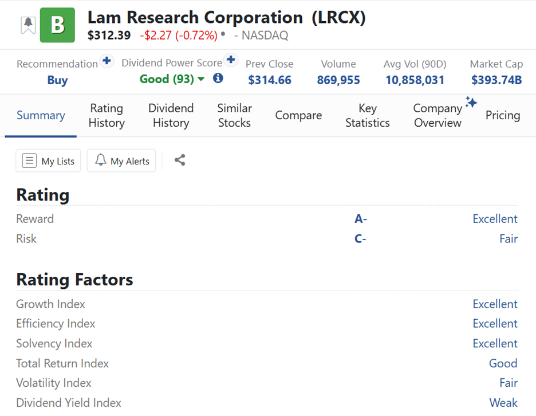Click the green B rating badge
536x416 pixels.
[x=57, y=25]
